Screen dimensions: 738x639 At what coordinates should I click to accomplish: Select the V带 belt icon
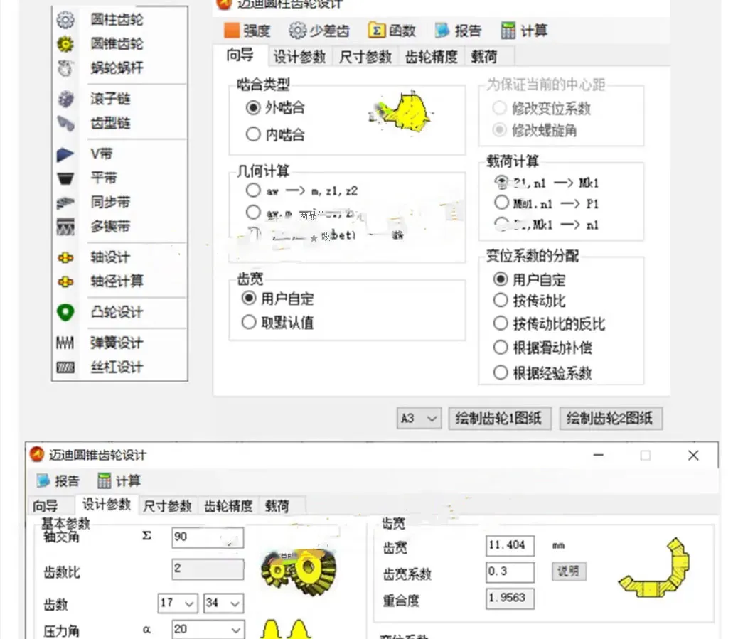(x=65, y=154)
